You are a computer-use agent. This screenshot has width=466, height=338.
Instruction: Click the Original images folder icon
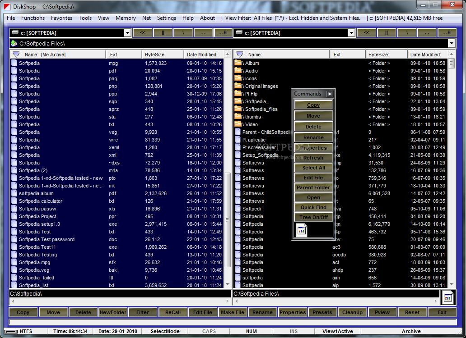point(238,86)
